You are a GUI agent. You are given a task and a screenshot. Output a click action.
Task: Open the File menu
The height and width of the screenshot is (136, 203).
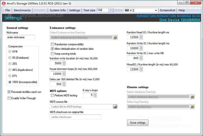tap(8, 10)
